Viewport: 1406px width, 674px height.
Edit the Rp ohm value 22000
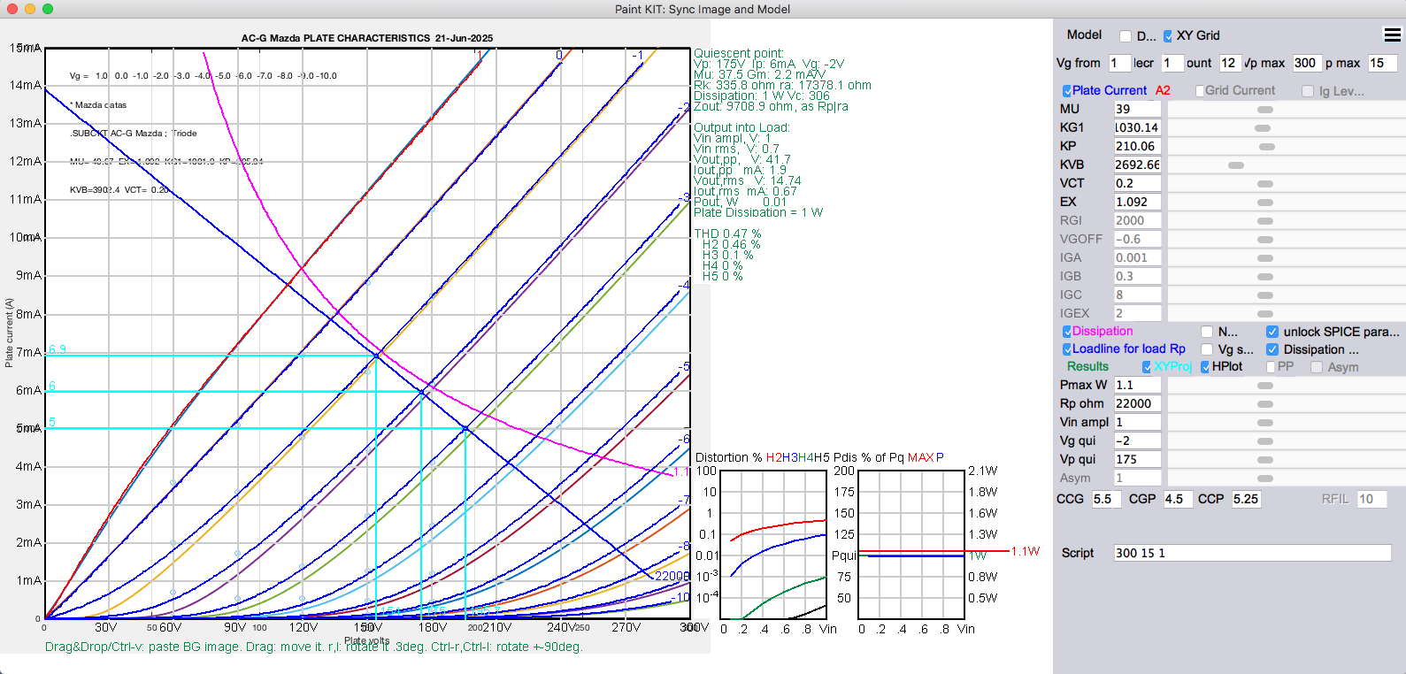pyautogui.click(x=1137, y=403)
